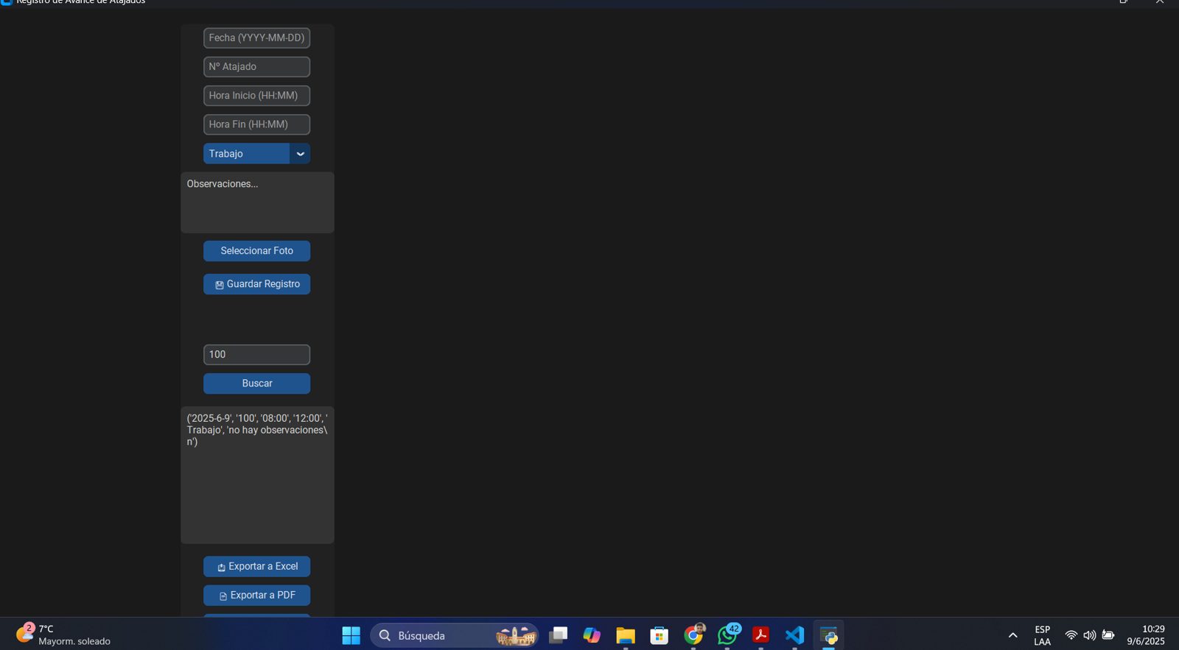Open Visual Studio Code from the taskbar
Screen dimensions: 1179x650
[794, 635]
